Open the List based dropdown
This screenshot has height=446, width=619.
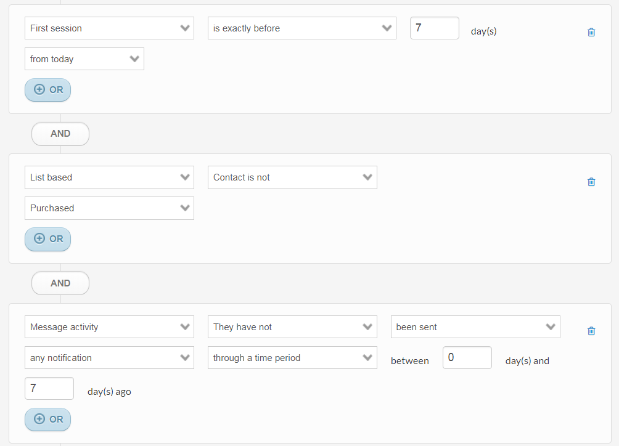pos(109,177)
